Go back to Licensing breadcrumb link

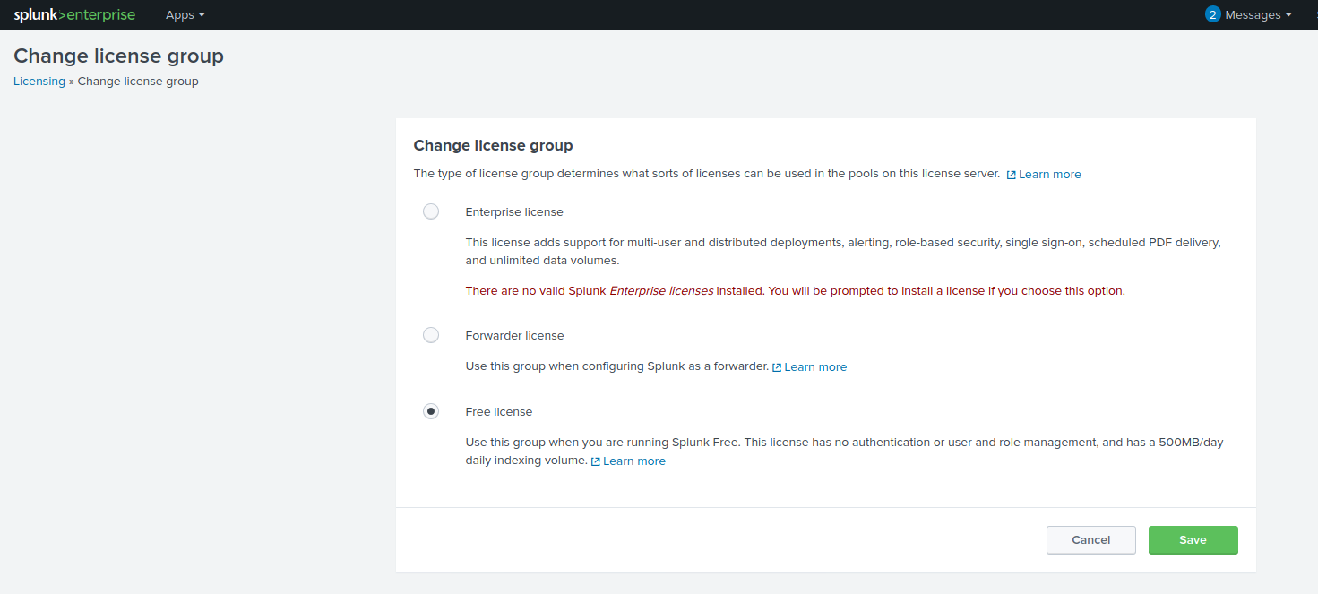pos(39,81)
